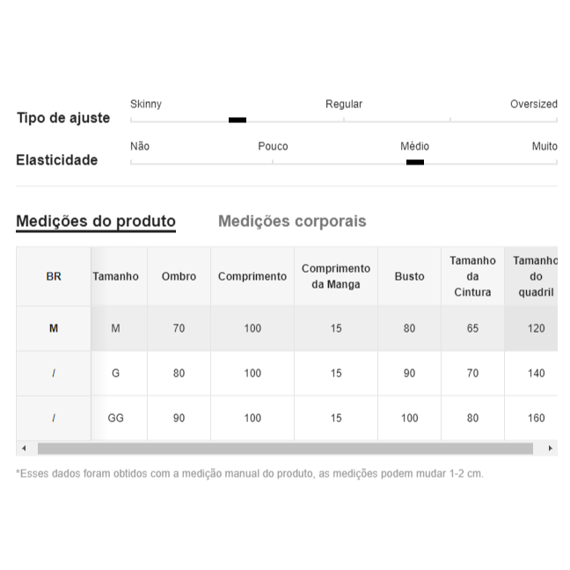Click the left scroll arrow of the table
Screen dimensions: 570x570
24,449
